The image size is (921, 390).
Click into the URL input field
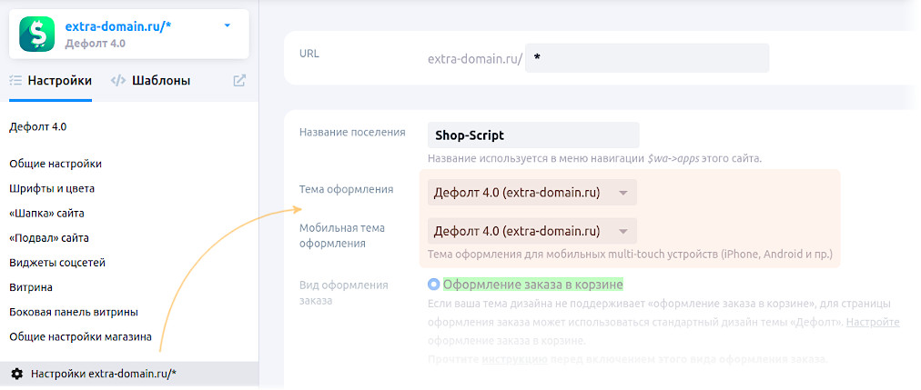[647, 58]
